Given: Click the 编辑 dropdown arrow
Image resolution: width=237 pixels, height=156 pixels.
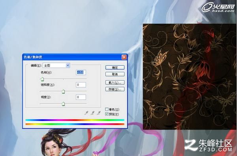Looking at the screenshot, I should pos(68,65).
